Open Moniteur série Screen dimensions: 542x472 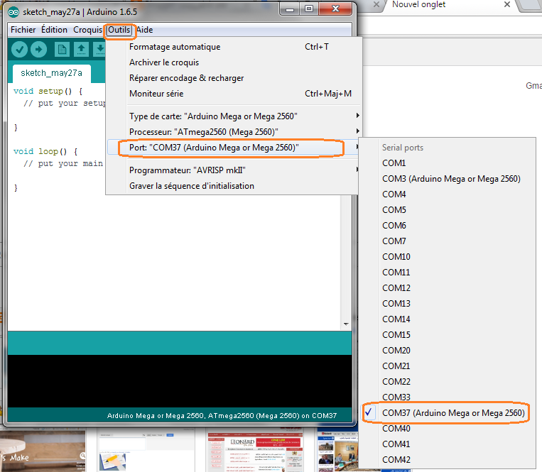pyautogui.click(x=234, y=94)
